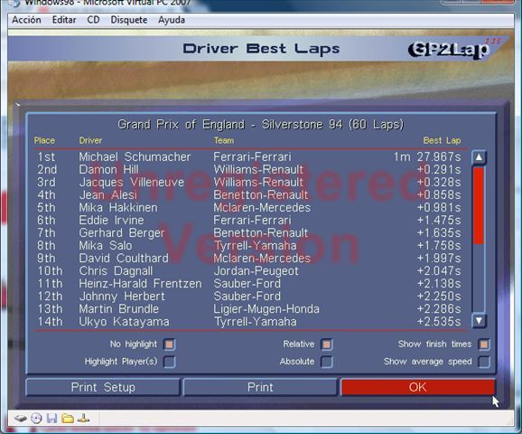Viewport: 522px width, 434px height.
Task: Click the Driver column header
Action: pos(90,140)
